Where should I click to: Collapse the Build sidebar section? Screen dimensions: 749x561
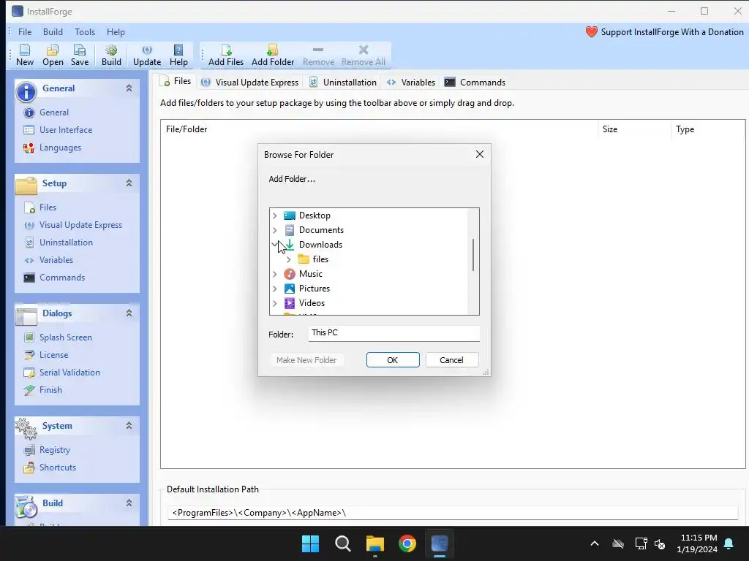click(x=129, y=503)
